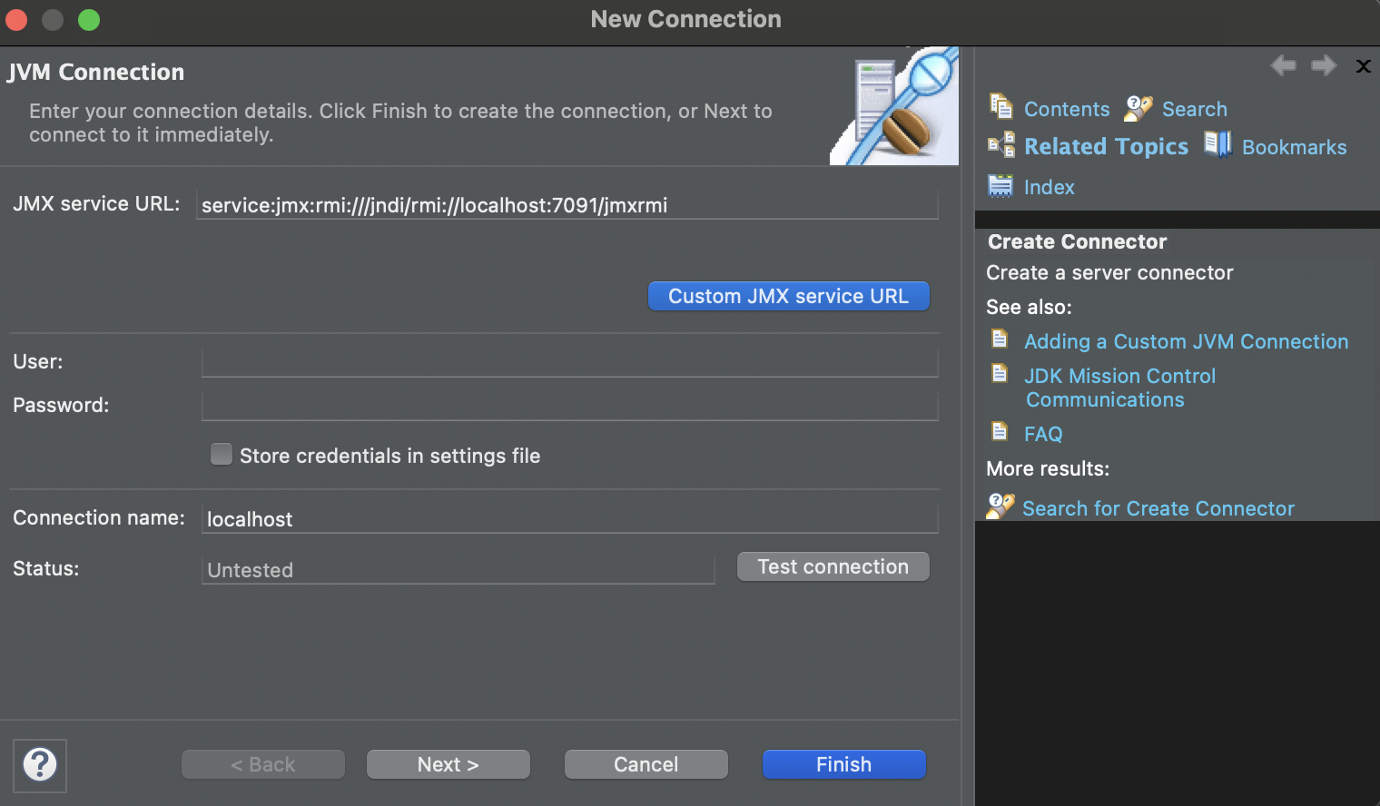Screen dimensions: 1380x806
Task: Go back using help panel left arrow
Action: 1283,65
